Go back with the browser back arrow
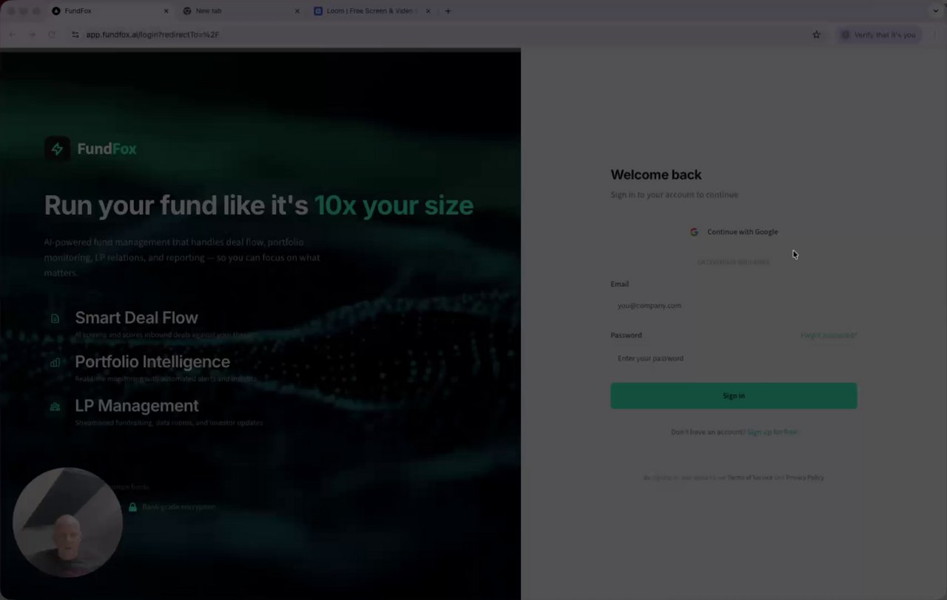947x600 pixels. 12,35
